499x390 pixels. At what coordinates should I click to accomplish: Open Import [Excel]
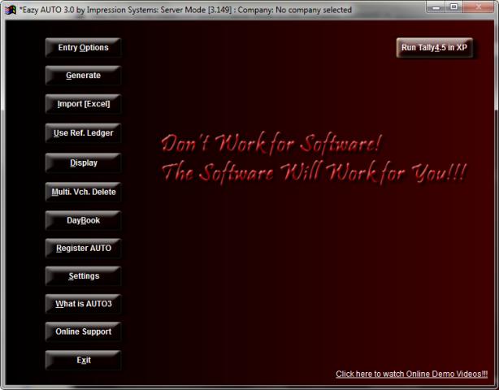tap(83, 104)
